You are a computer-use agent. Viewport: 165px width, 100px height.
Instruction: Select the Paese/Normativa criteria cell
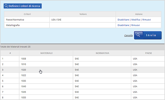point(27,20)
